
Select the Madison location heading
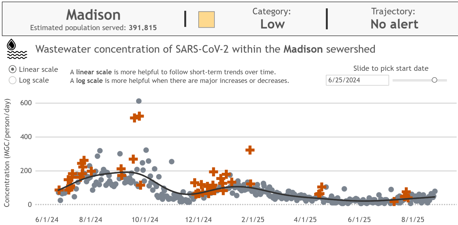(x=93, y=15)
